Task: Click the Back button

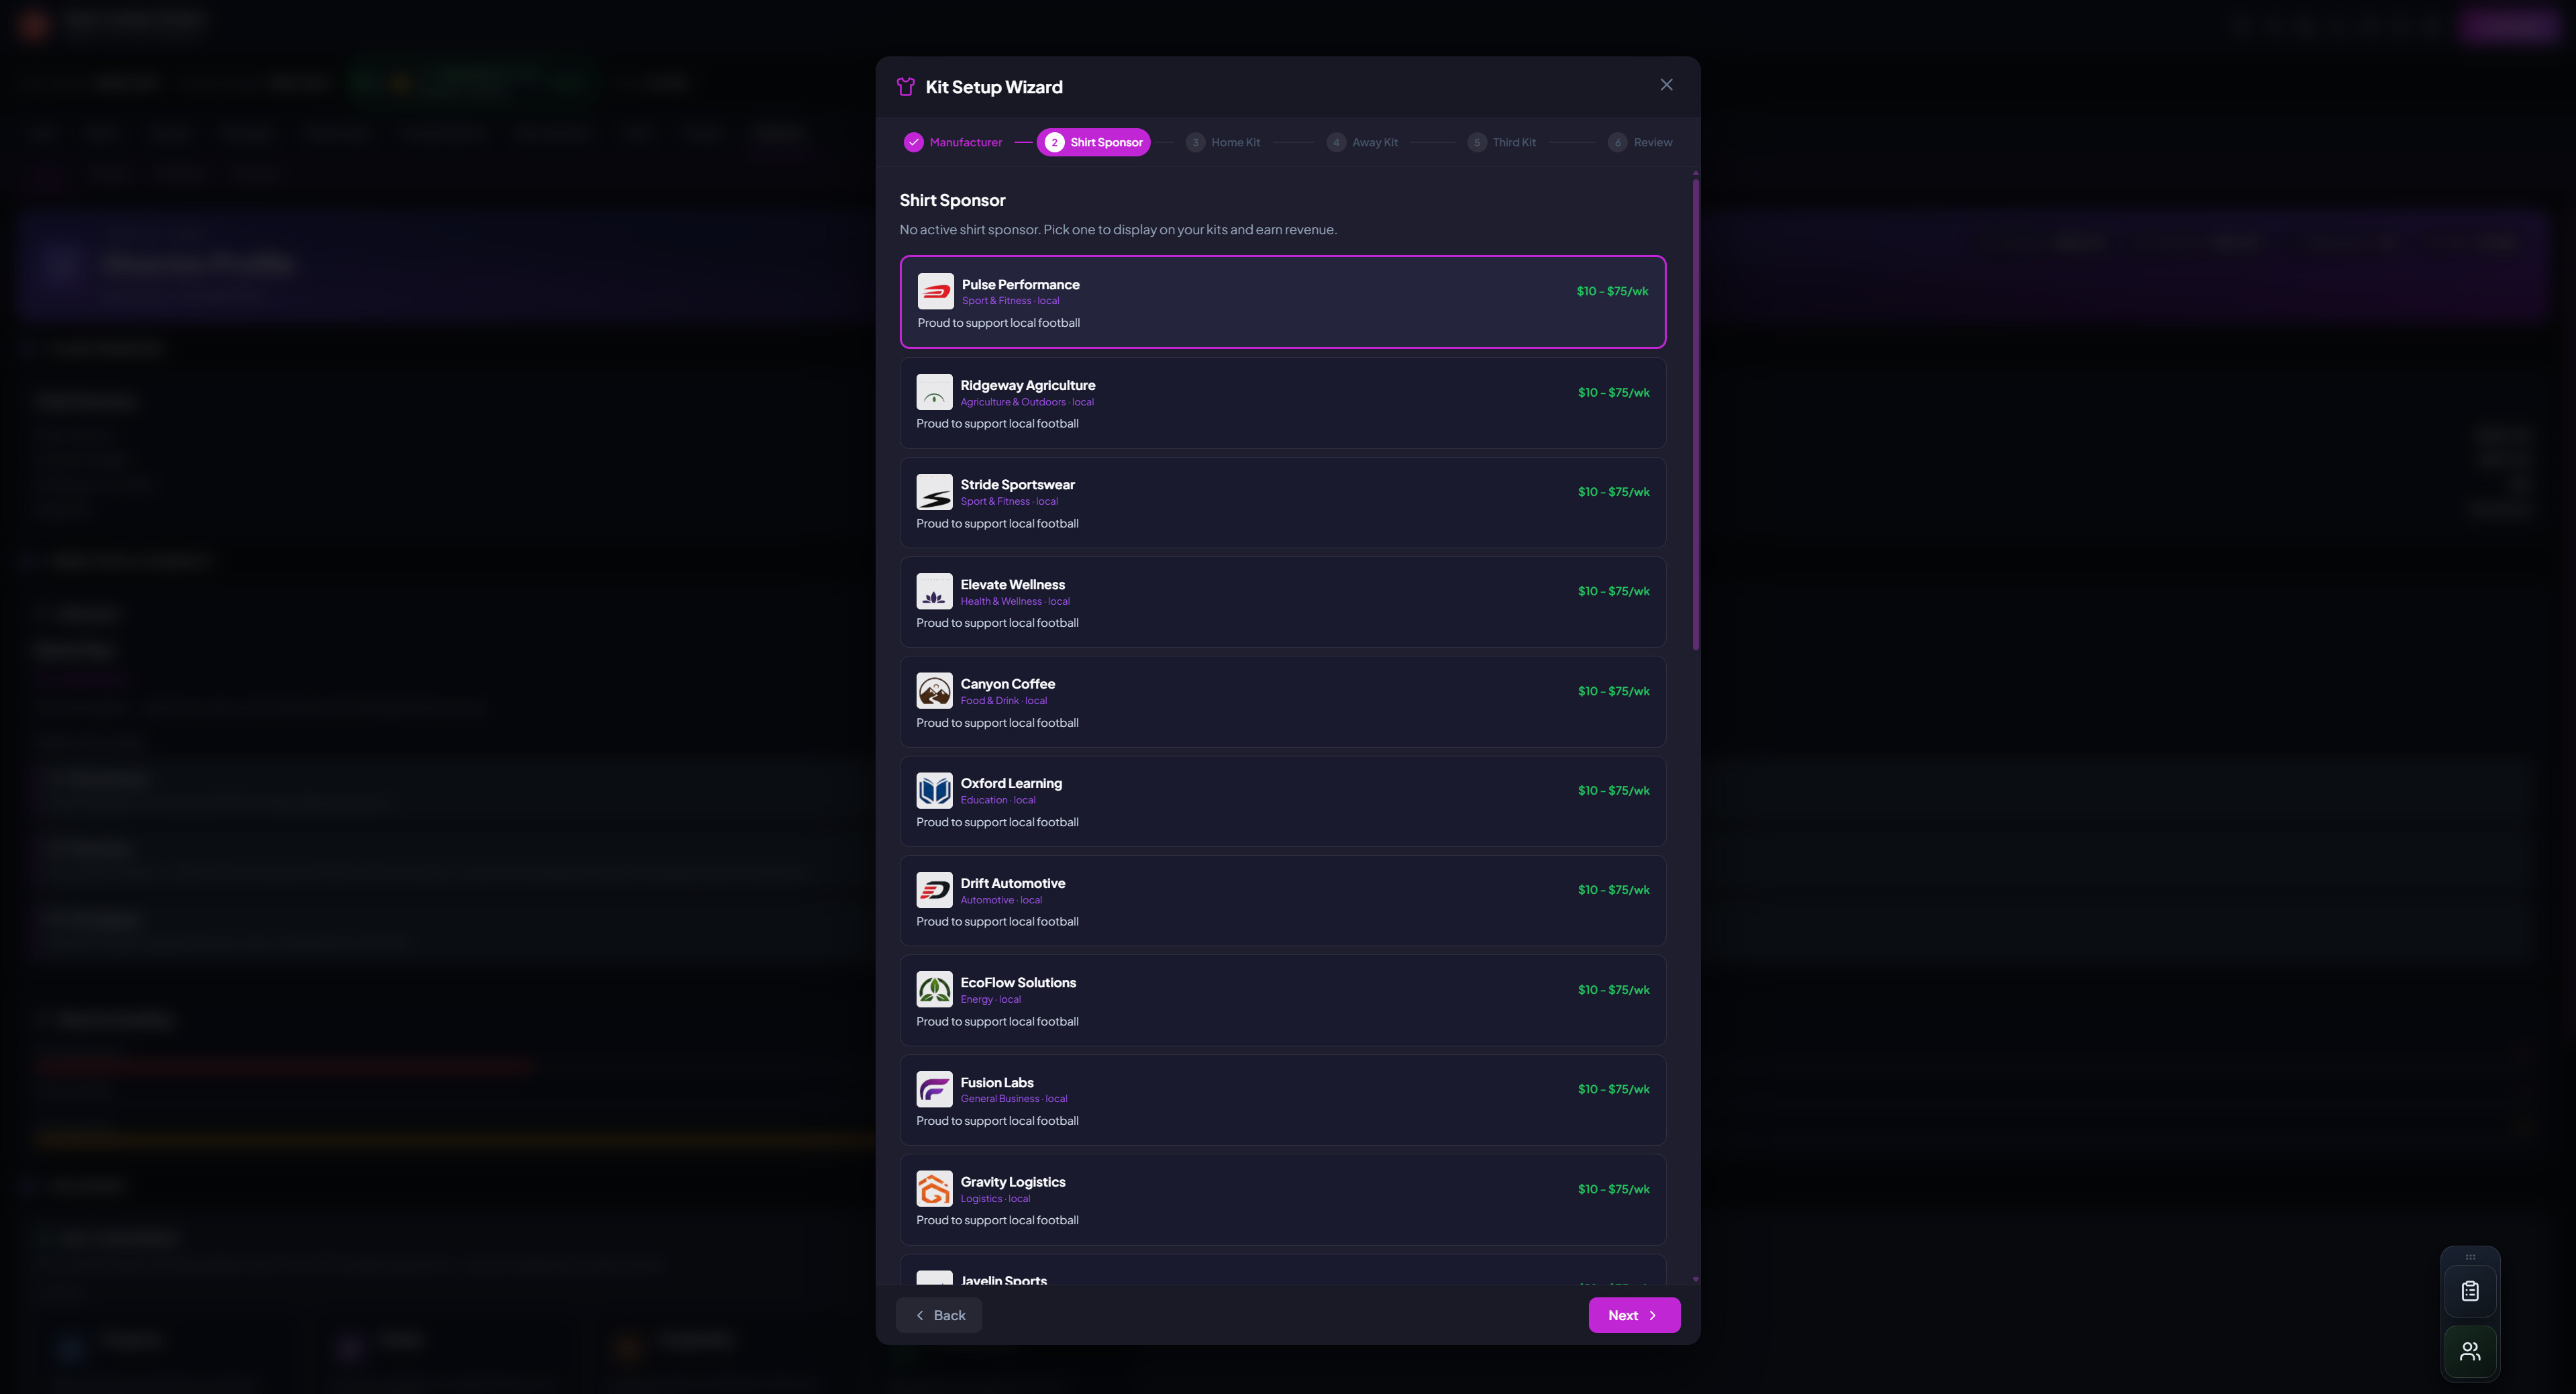Action: coord(939,1315)
